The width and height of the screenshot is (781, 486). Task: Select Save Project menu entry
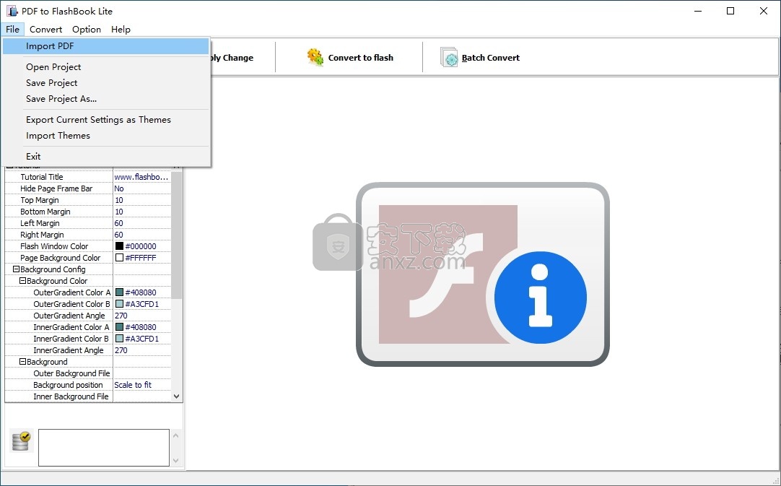point(105,83)
